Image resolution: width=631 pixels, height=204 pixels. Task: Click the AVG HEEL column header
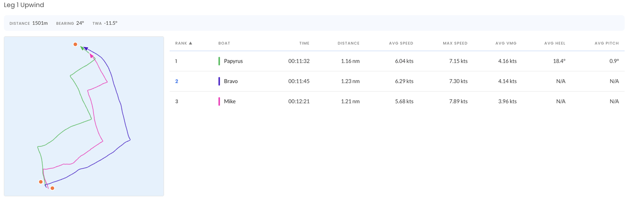pos(554,43)
